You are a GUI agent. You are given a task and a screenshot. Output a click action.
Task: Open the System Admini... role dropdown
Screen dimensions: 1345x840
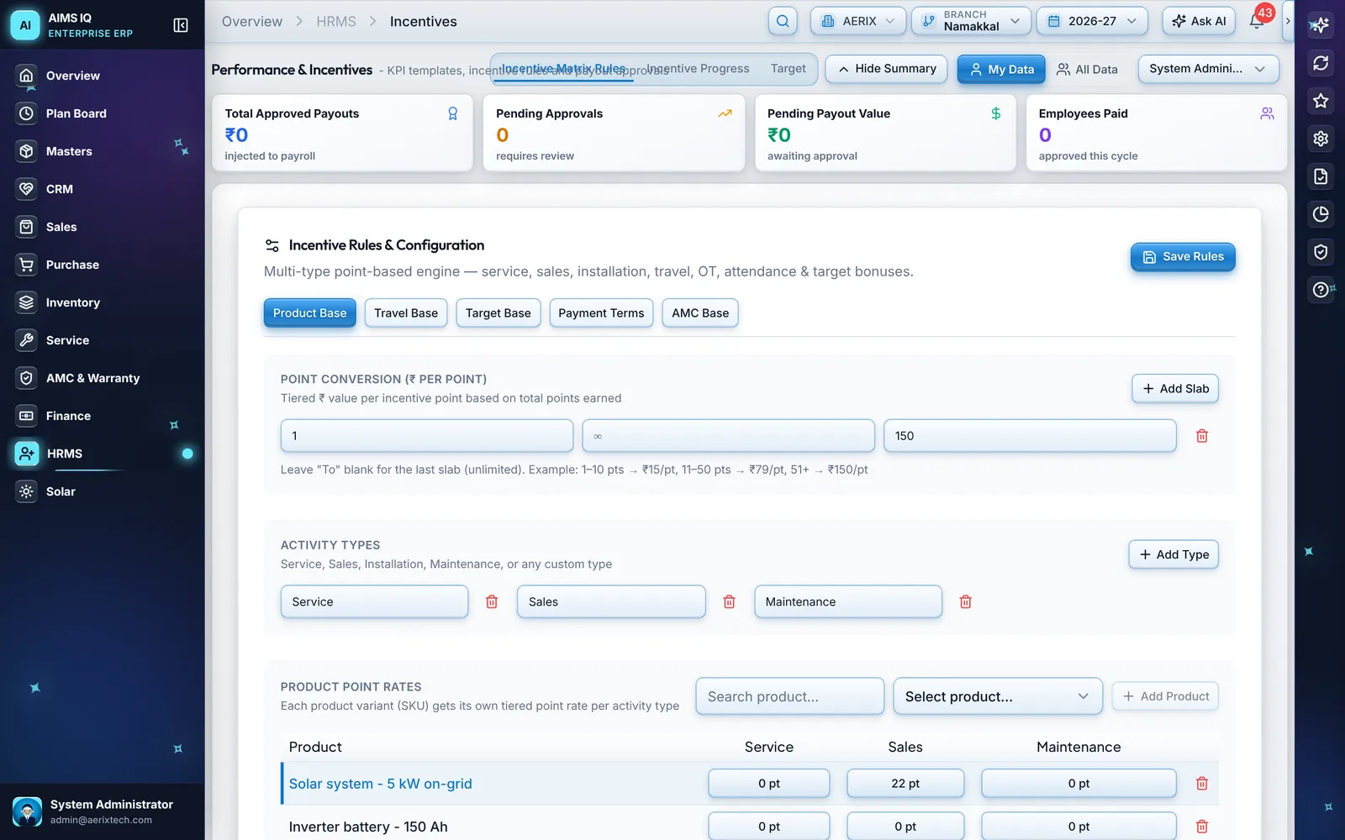tap(1208, 69)
